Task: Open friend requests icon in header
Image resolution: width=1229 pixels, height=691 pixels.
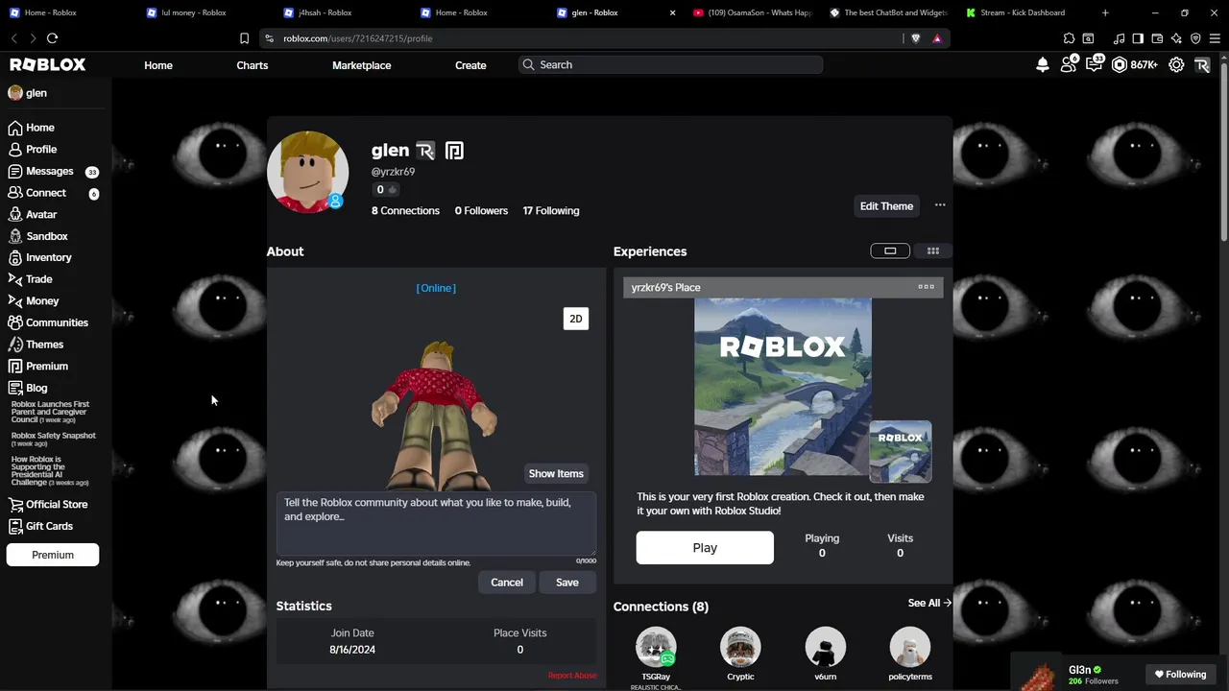Action: point(1069,65)
